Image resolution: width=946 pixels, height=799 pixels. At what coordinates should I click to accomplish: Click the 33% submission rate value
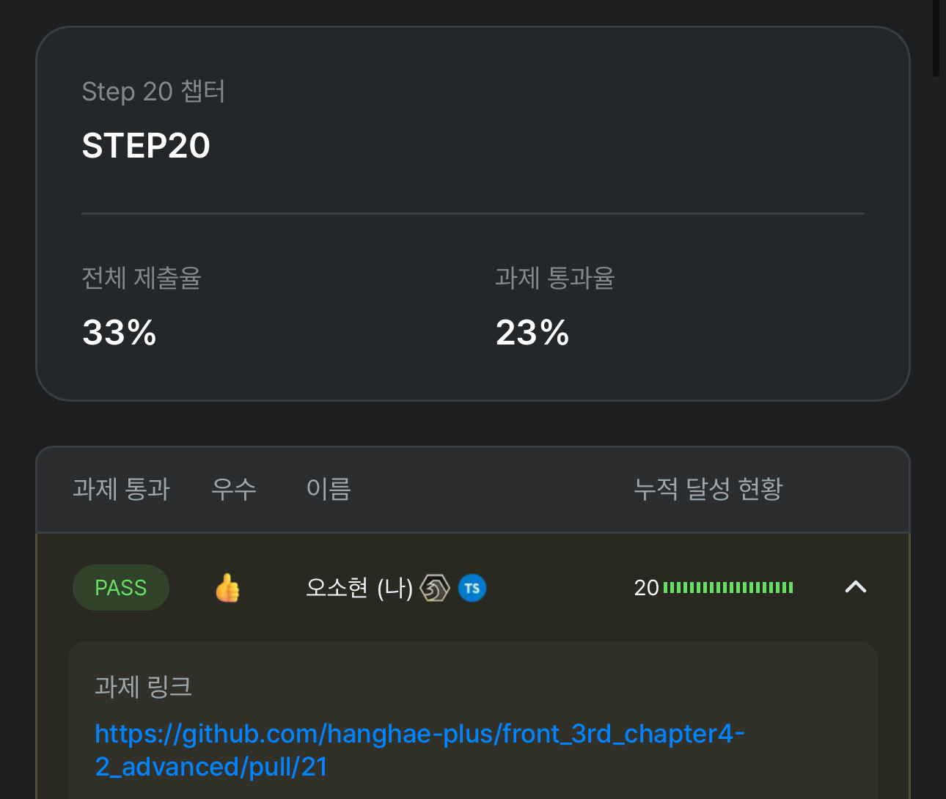[x=120, y=333]
